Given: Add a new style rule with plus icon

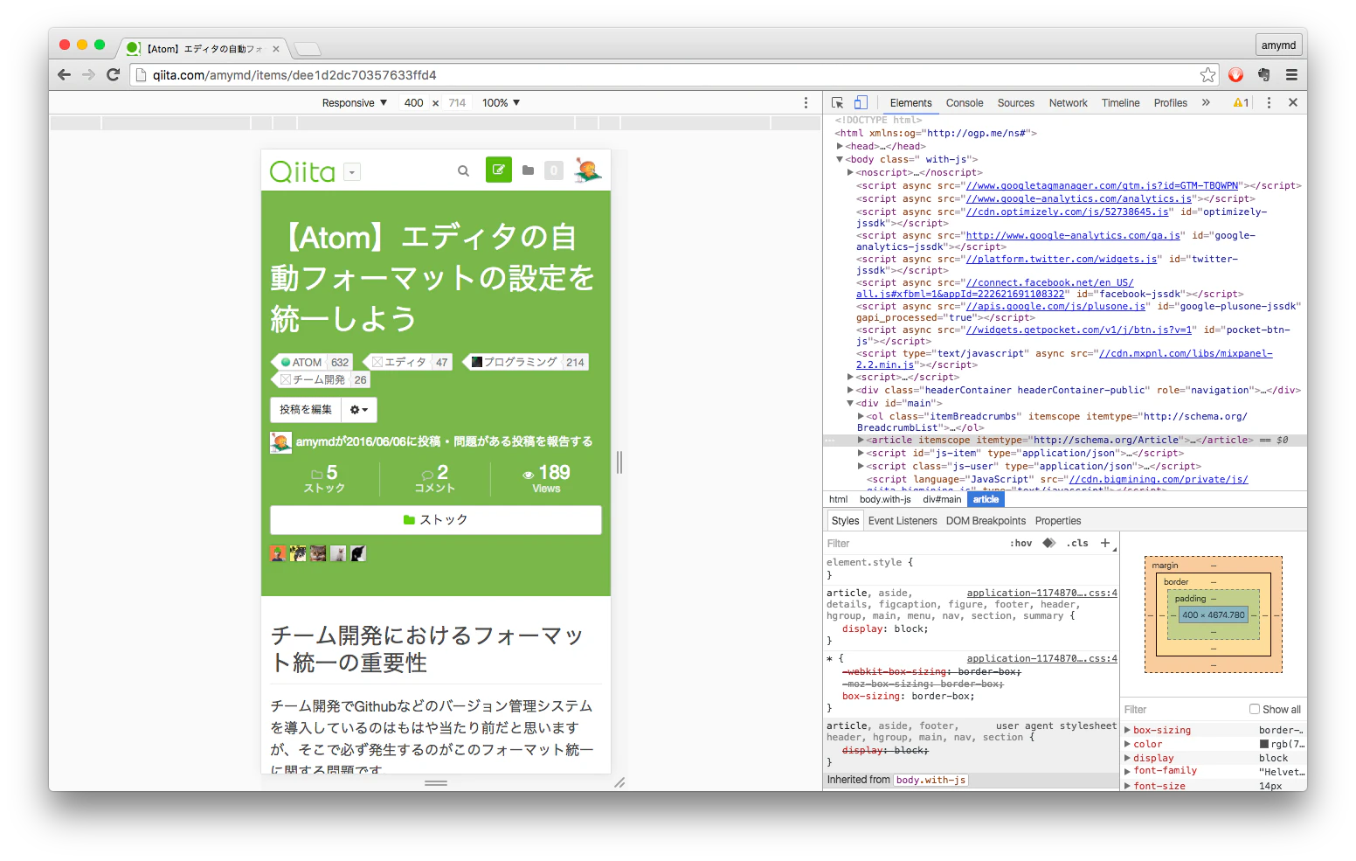Looking at the screenshot, I should (x=1105, y=543).
